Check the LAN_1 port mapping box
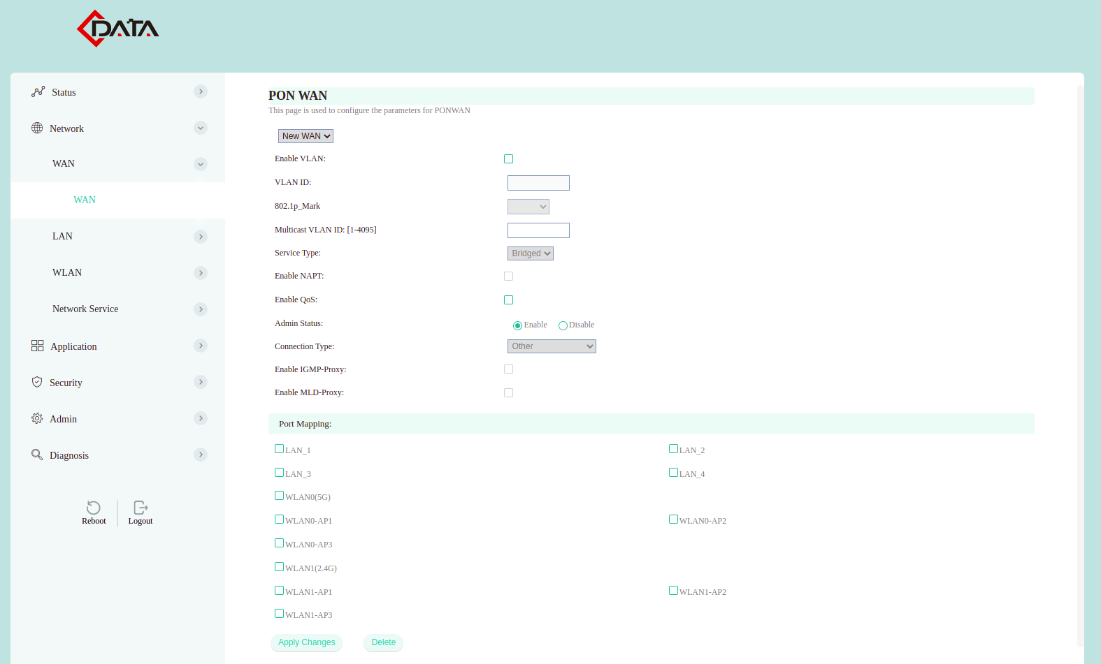 [x=279, y=449]
